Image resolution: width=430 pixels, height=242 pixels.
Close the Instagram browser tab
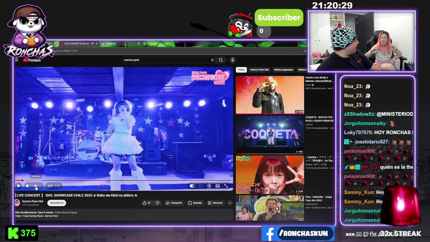(138, 43)
